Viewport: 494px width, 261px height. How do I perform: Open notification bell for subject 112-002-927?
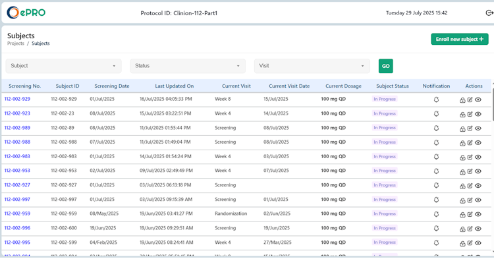[x=436, y=185]
